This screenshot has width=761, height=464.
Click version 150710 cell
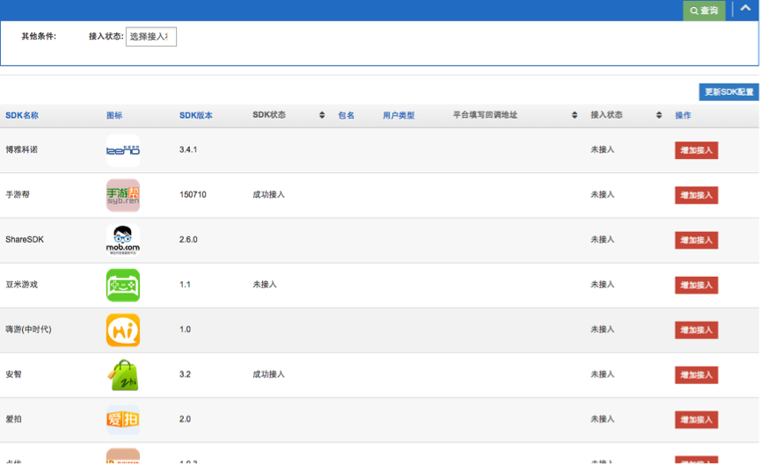pos(193,194)
